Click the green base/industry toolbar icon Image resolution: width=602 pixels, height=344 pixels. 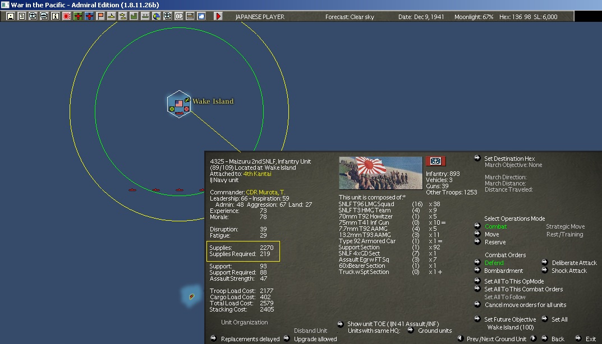click(x=134, y=16)
